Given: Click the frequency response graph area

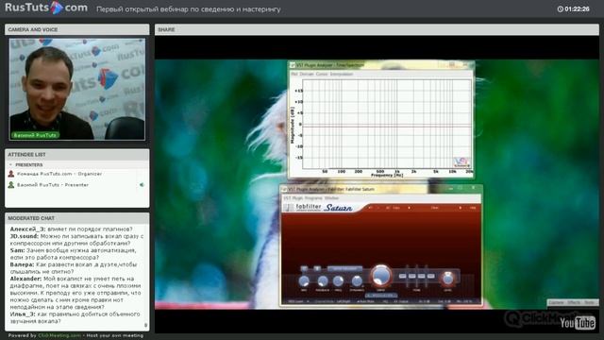Looking at the screenshot, I should pyautogui.click(x=387, y=124).
